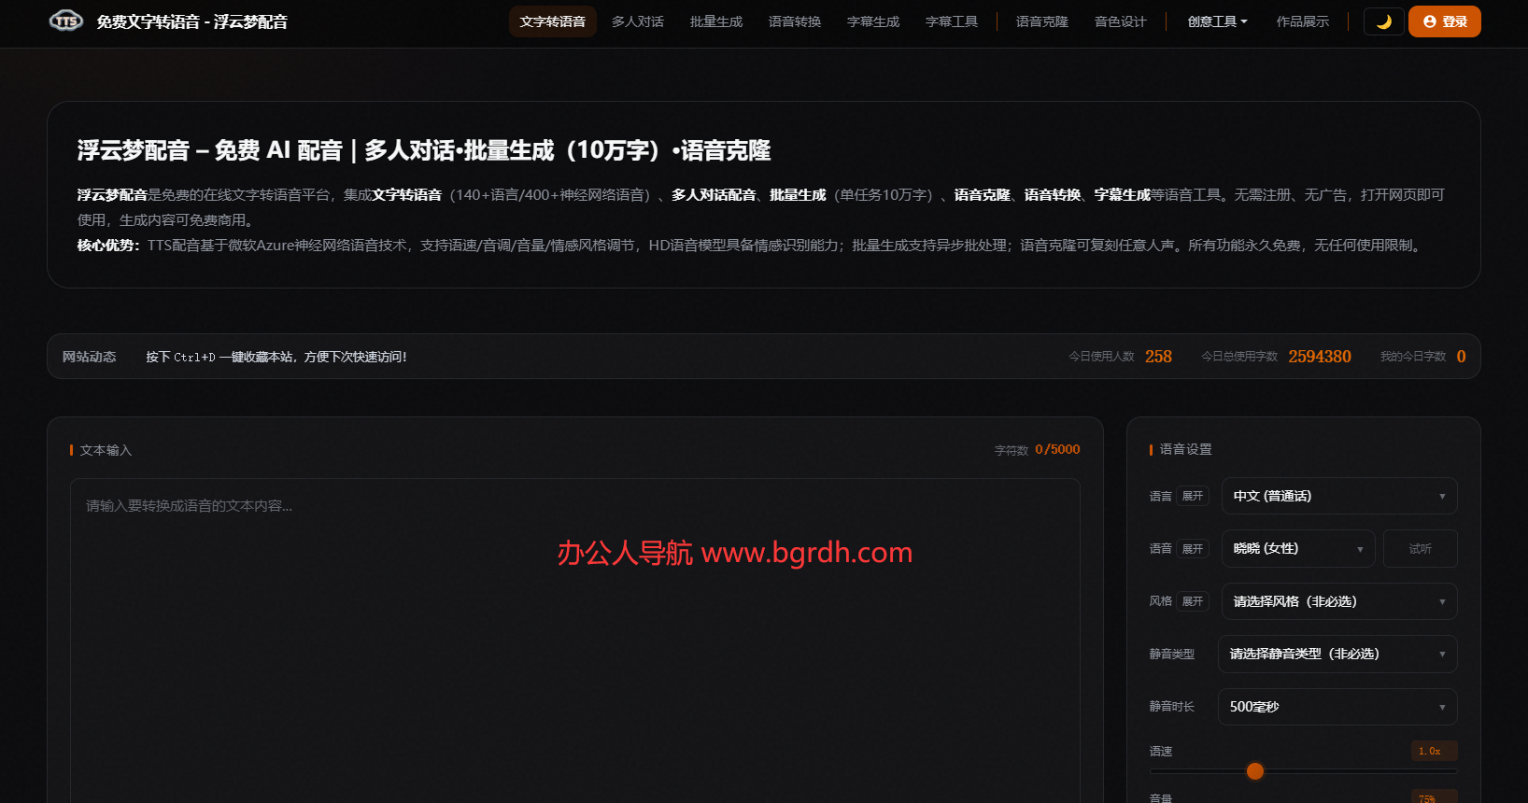This screenshot has width=1528, height=803.
Task: Expand the 创意工具 dropdown menu
Action: point(1217,21)
